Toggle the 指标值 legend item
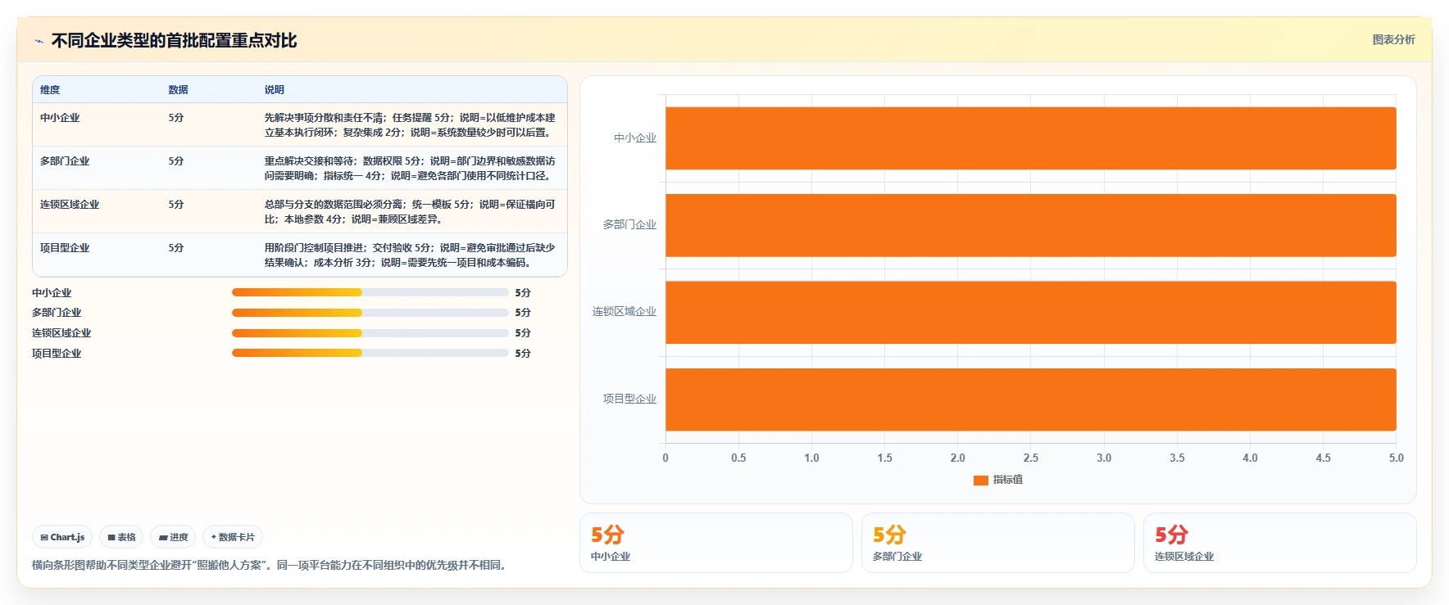Viewport: 1449px width, 605px height. point(997,480)
